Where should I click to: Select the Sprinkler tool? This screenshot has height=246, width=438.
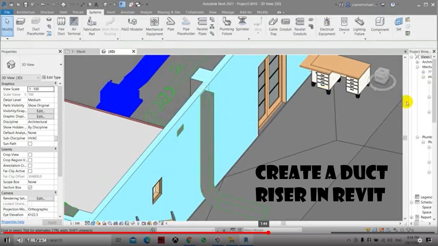click(x=243, y=25)
